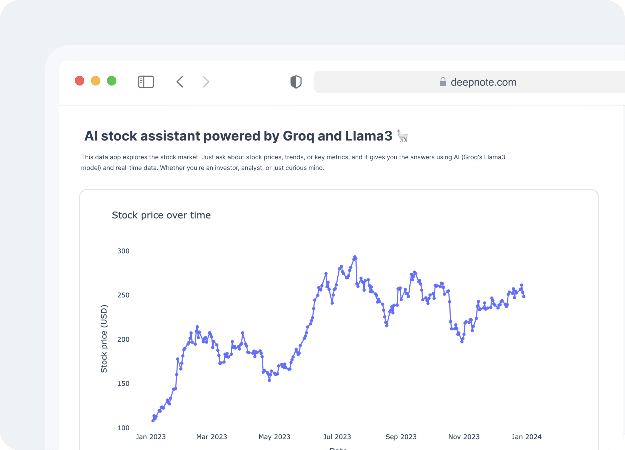The width and height of the screenshot is (625, 450).
Task: Toggle the browser sidebar panel
Action: tap(146, 81)
